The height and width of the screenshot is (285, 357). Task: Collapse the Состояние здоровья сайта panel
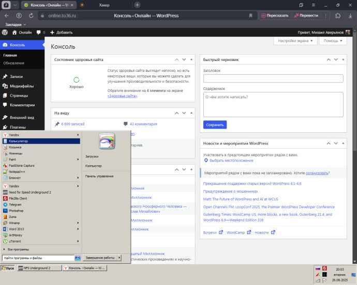tap(191, 59)
